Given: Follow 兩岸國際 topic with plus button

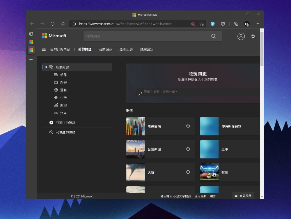Looking at the screenshot, I should [188, 126].
